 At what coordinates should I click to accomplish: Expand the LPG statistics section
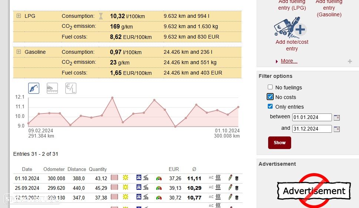[x=19, y=16]
